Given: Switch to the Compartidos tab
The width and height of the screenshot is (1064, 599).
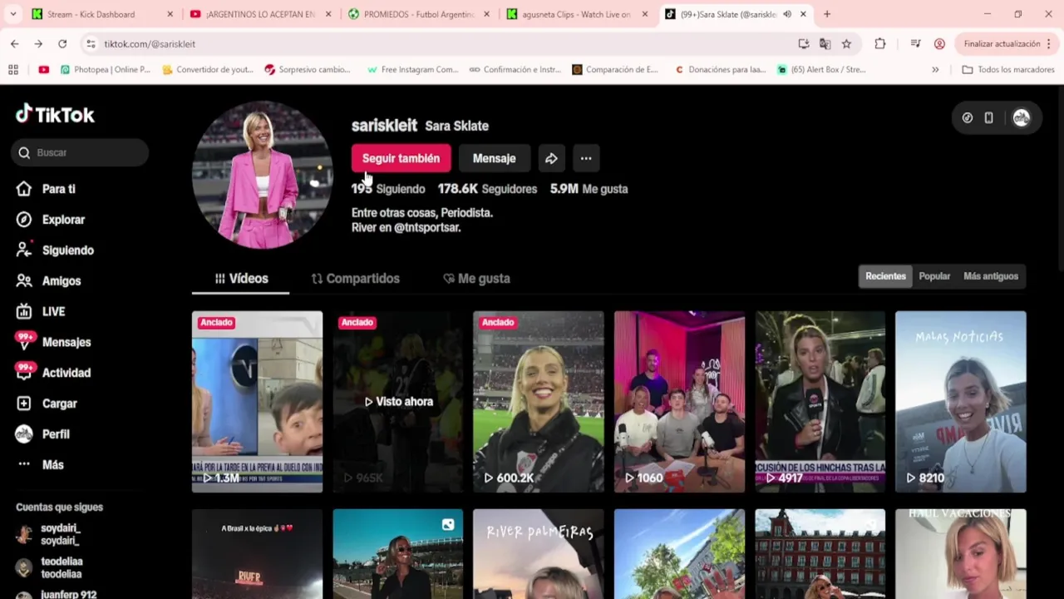Looking at the screenshot, I should coord(355,279).
